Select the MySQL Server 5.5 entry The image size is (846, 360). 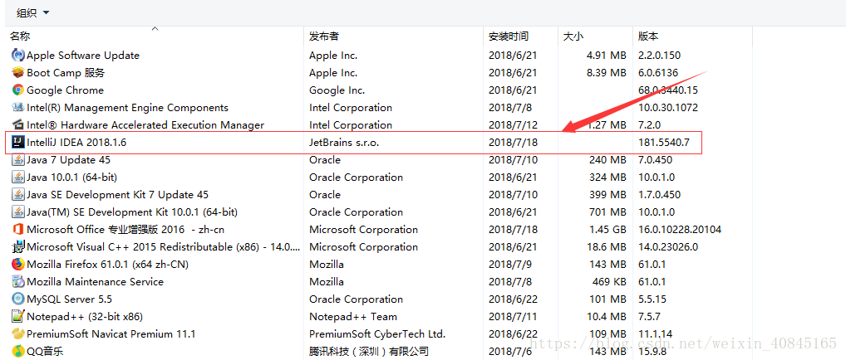tap(70, 299)
